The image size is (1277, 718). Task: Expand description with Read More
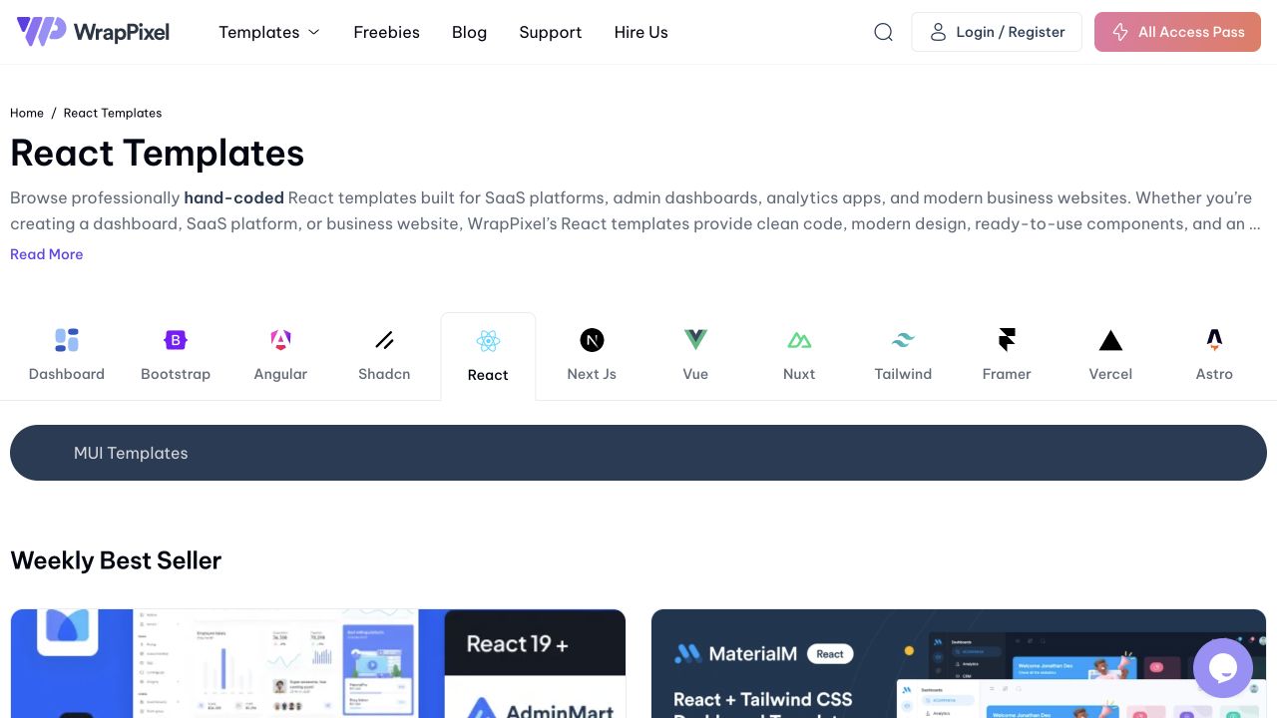coord(47,254)
